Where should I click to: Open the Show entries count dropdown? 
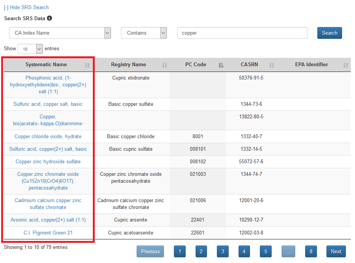pos(30,49)
